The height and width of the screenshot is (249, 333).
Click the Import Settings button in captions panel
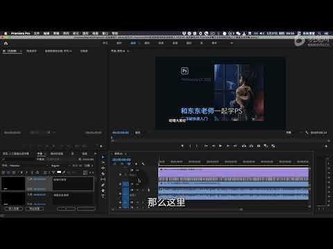14,209
